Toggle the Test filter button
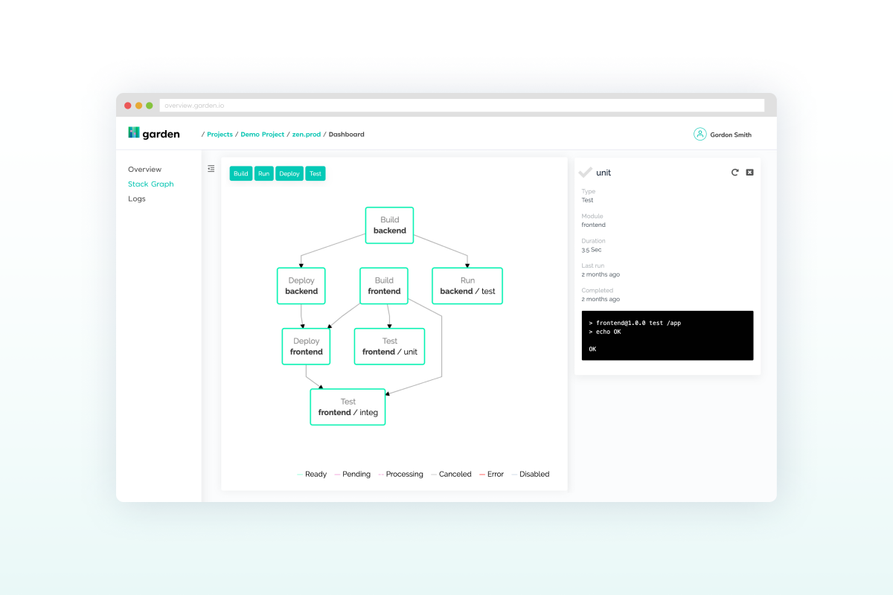This screenshot has height=595, width=893. click(316, 173)
